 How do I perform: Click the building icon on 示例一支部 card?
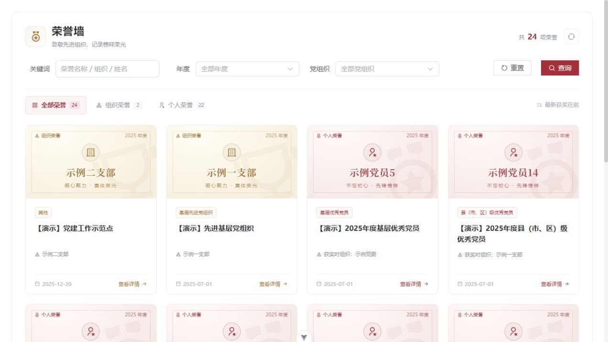[x=232, y=152]
